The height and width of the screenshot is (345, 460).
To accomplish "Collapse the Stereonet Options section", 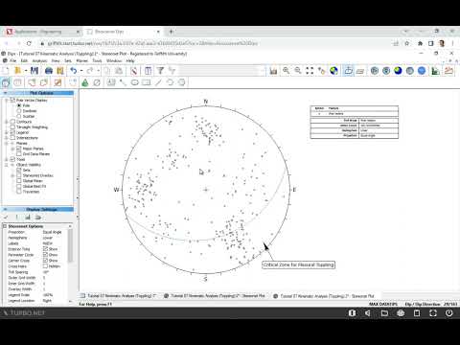I will coord(5,226).
